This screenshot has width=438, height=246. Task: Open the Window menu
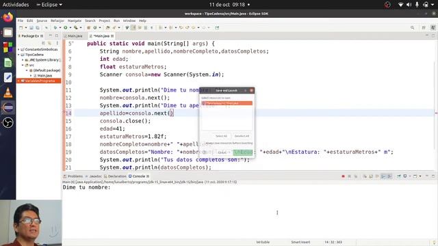pos(129,20)
